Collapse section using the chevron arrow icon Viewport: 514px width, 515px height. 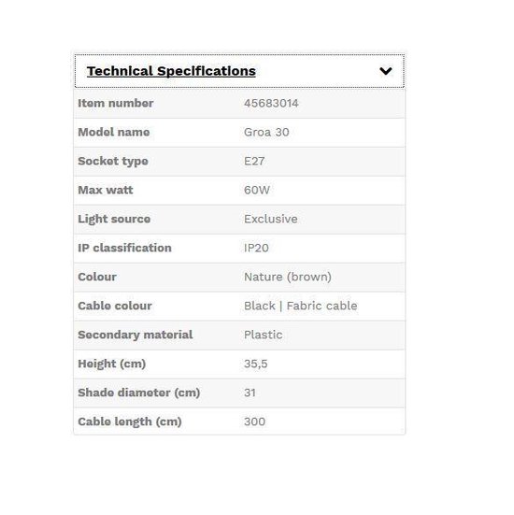coord(386,71)
